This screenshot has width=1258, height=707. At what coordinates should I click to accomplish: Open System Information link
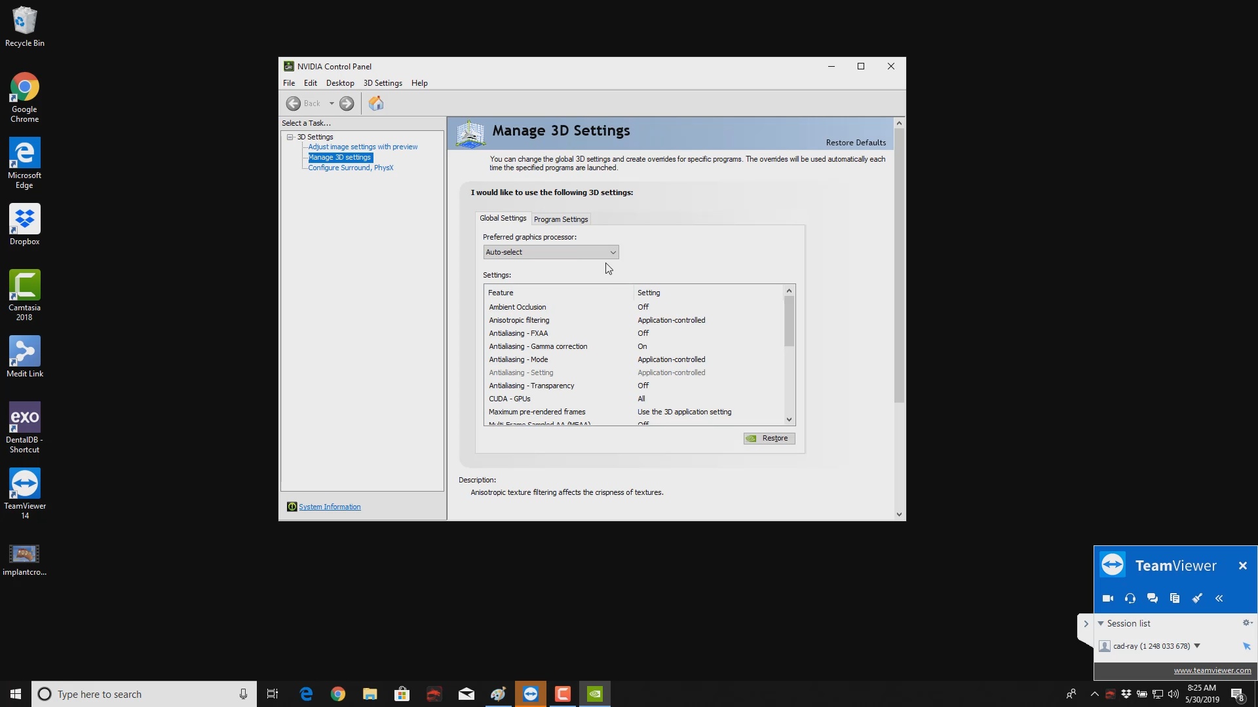click(x=330, y=507)
